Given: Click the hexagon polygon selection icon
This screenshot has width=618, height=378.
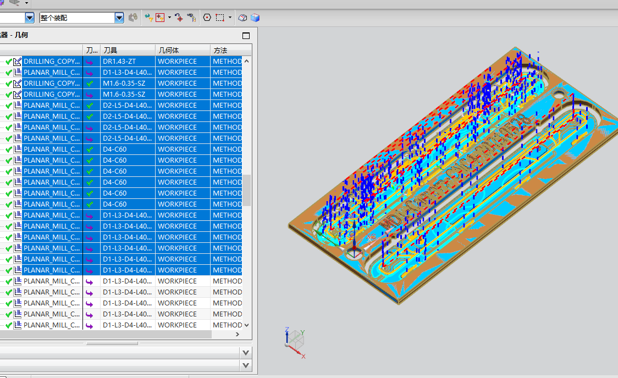Looking at the screenshot, I should click(x=207, y=18).
